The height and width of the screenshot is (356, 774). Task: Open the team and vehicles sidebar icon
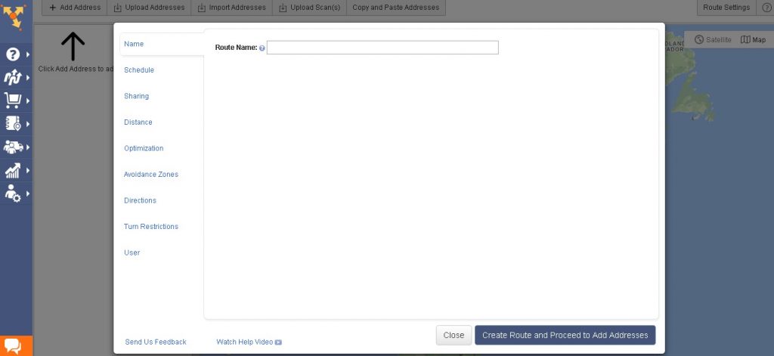point(13,147)
